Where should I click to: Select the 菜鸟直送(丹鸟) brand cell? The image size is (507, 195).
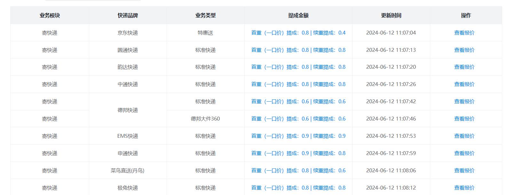(128, 170)
